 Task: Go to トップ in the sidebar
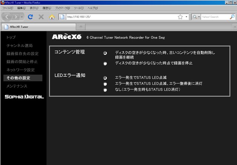tap(11, 37)
